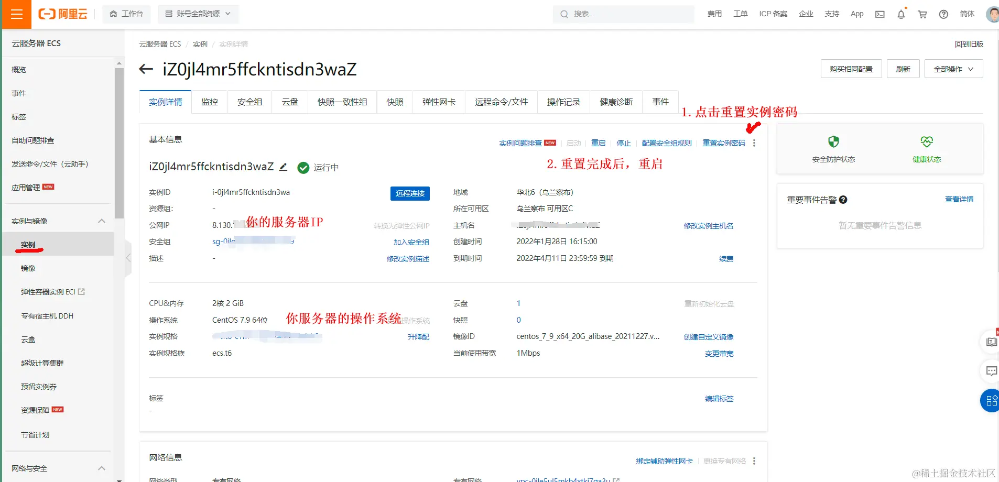Screen dimensions: 999x482
Task: Select the 弹性网卡 tab
Action: [439, 102]
